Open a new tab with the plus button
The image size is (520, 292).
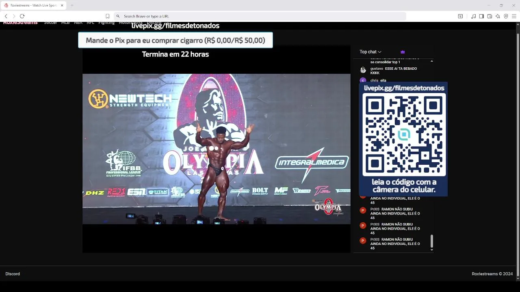tap(72, 5)
